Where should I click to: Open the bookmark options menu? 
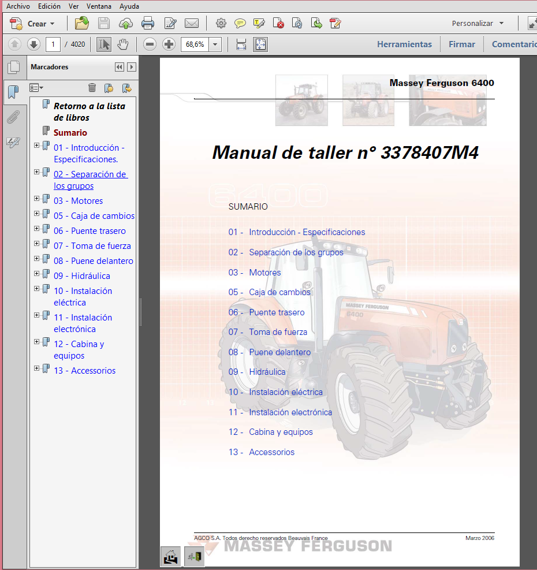coord(36,88)
